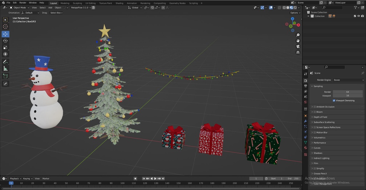Click the Blender logo menu icon
Viewport: 366px width, 190px height.
point(3,3)
